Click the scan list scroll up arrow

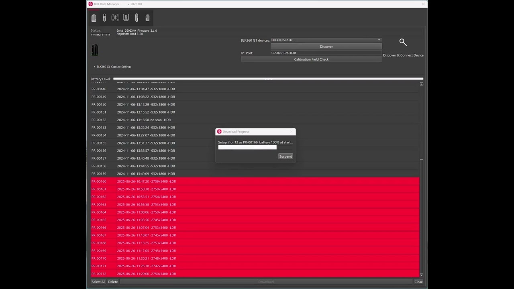(421, 84)
